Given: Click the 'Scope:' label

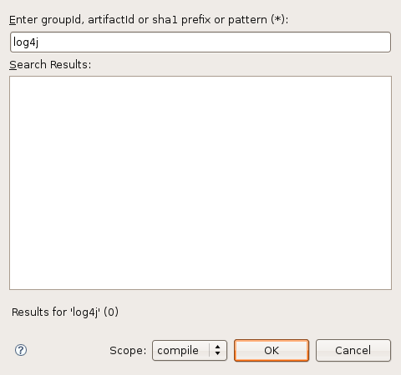Looking at the screenshot, I should (128, 351).
